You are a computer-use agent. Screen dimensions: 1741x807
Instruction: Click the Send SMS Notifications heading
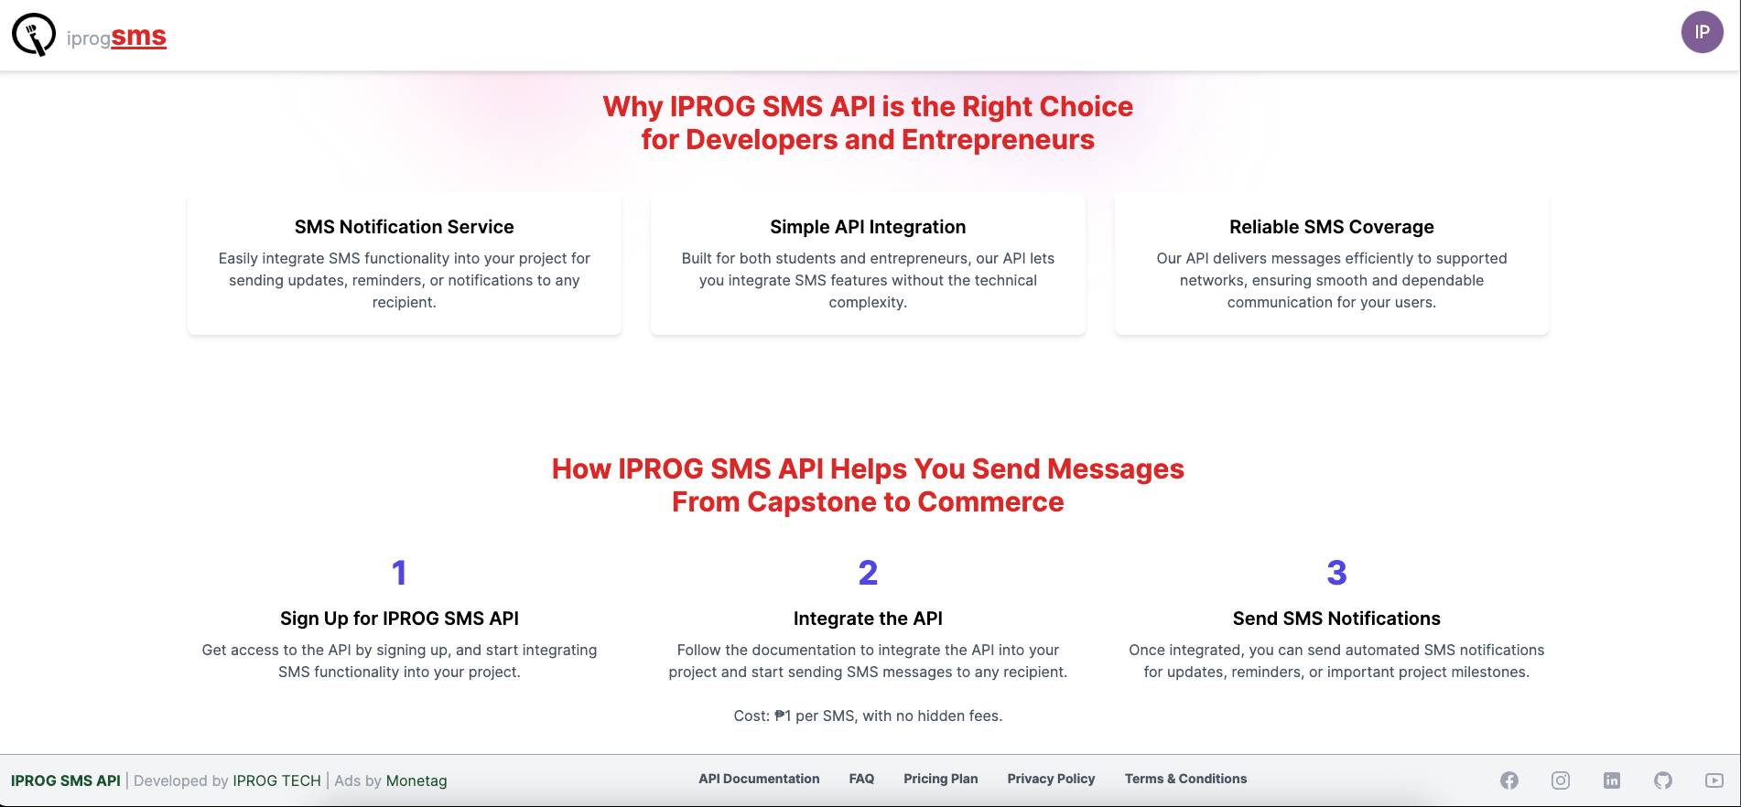(1336, 619)
